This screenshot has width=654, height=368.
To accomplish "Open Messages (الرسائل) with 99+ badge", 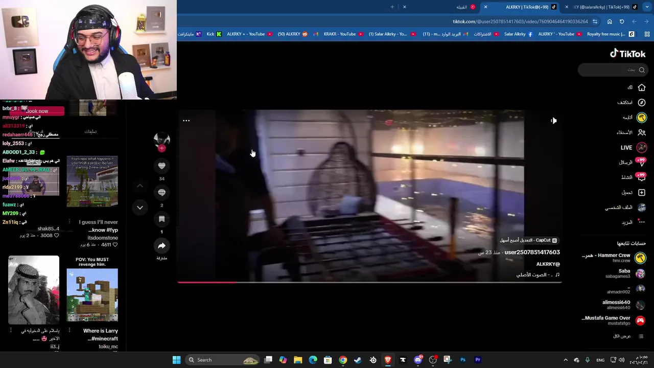I will pyautogui.click(x=633, y=162).
